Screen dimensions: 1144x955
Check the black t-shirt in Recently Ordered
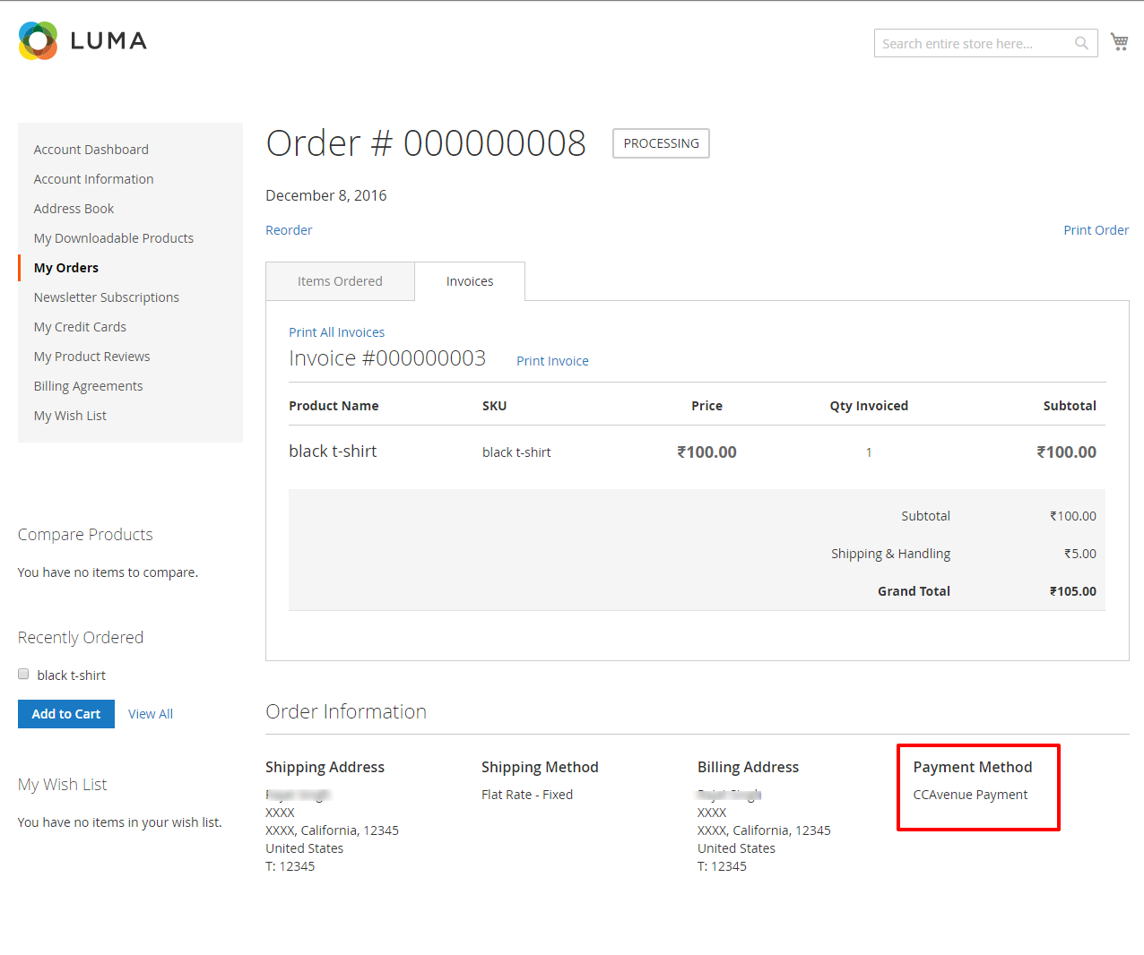(22, 674)
